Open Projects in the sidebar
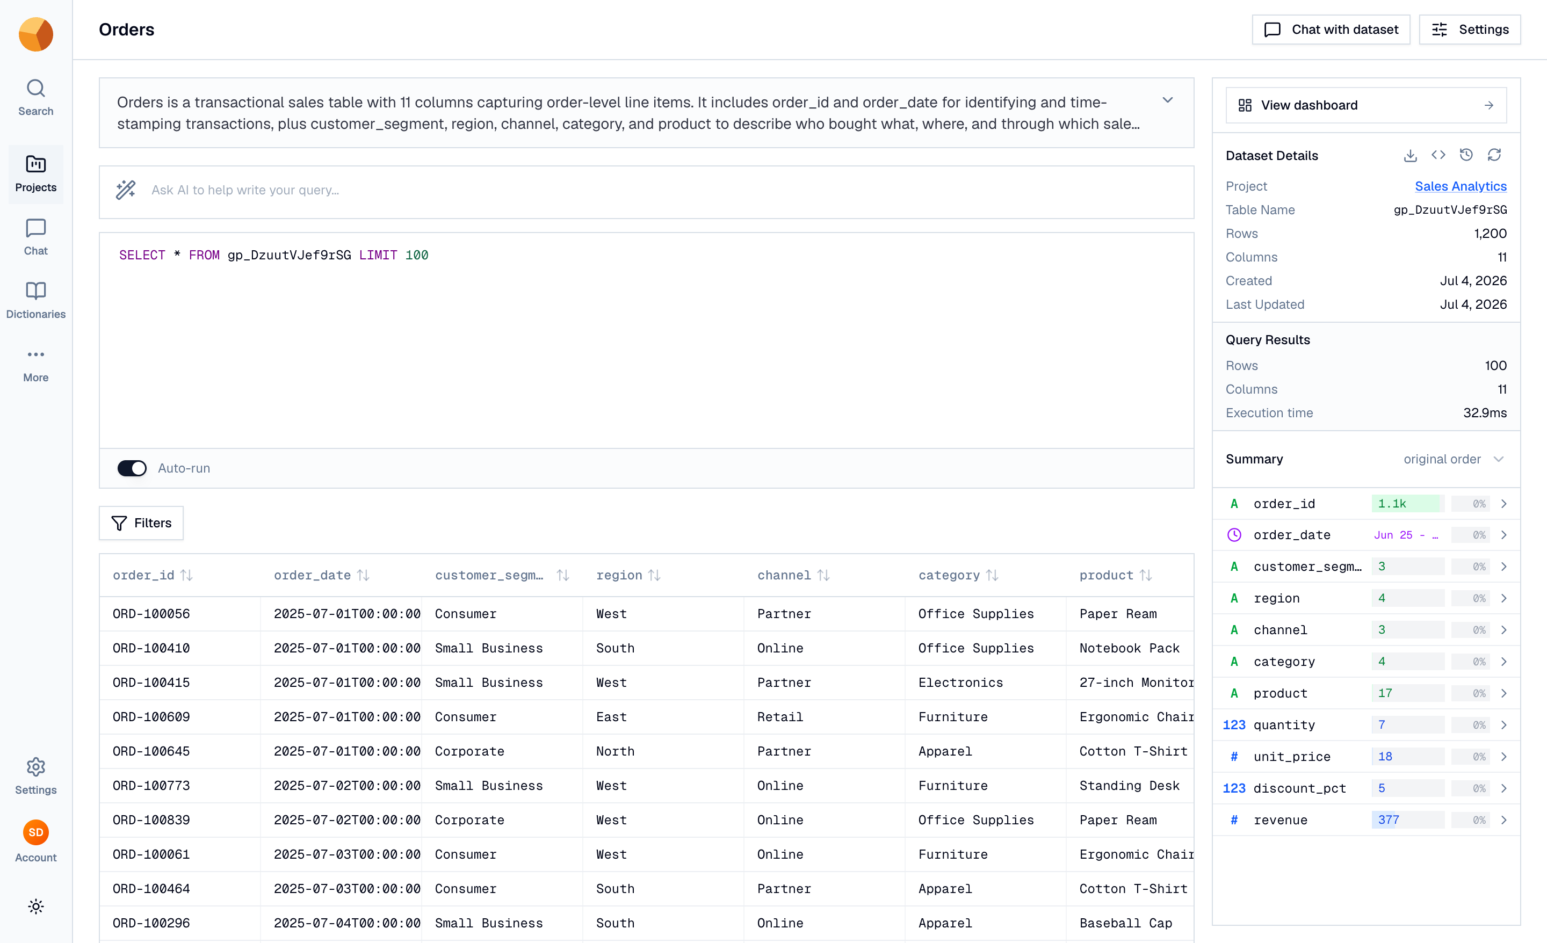1547x943 pixels. coord(36,174)
